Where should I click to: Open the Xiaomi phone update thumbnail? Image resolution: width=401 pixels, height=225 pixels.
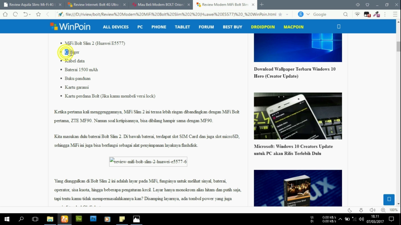298,116
